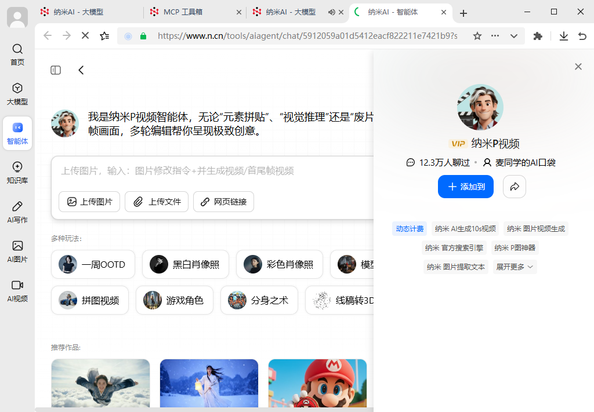The image size is (594, 412).
Task: Click the 纳米 AI生成10s视频 tag
Action: pos(465,228)
